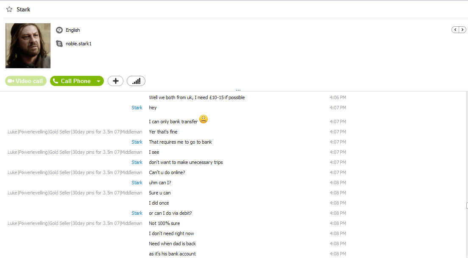
Task: Click Luke sender name beside 'Yer that's fine'
Action: [75, 132]
